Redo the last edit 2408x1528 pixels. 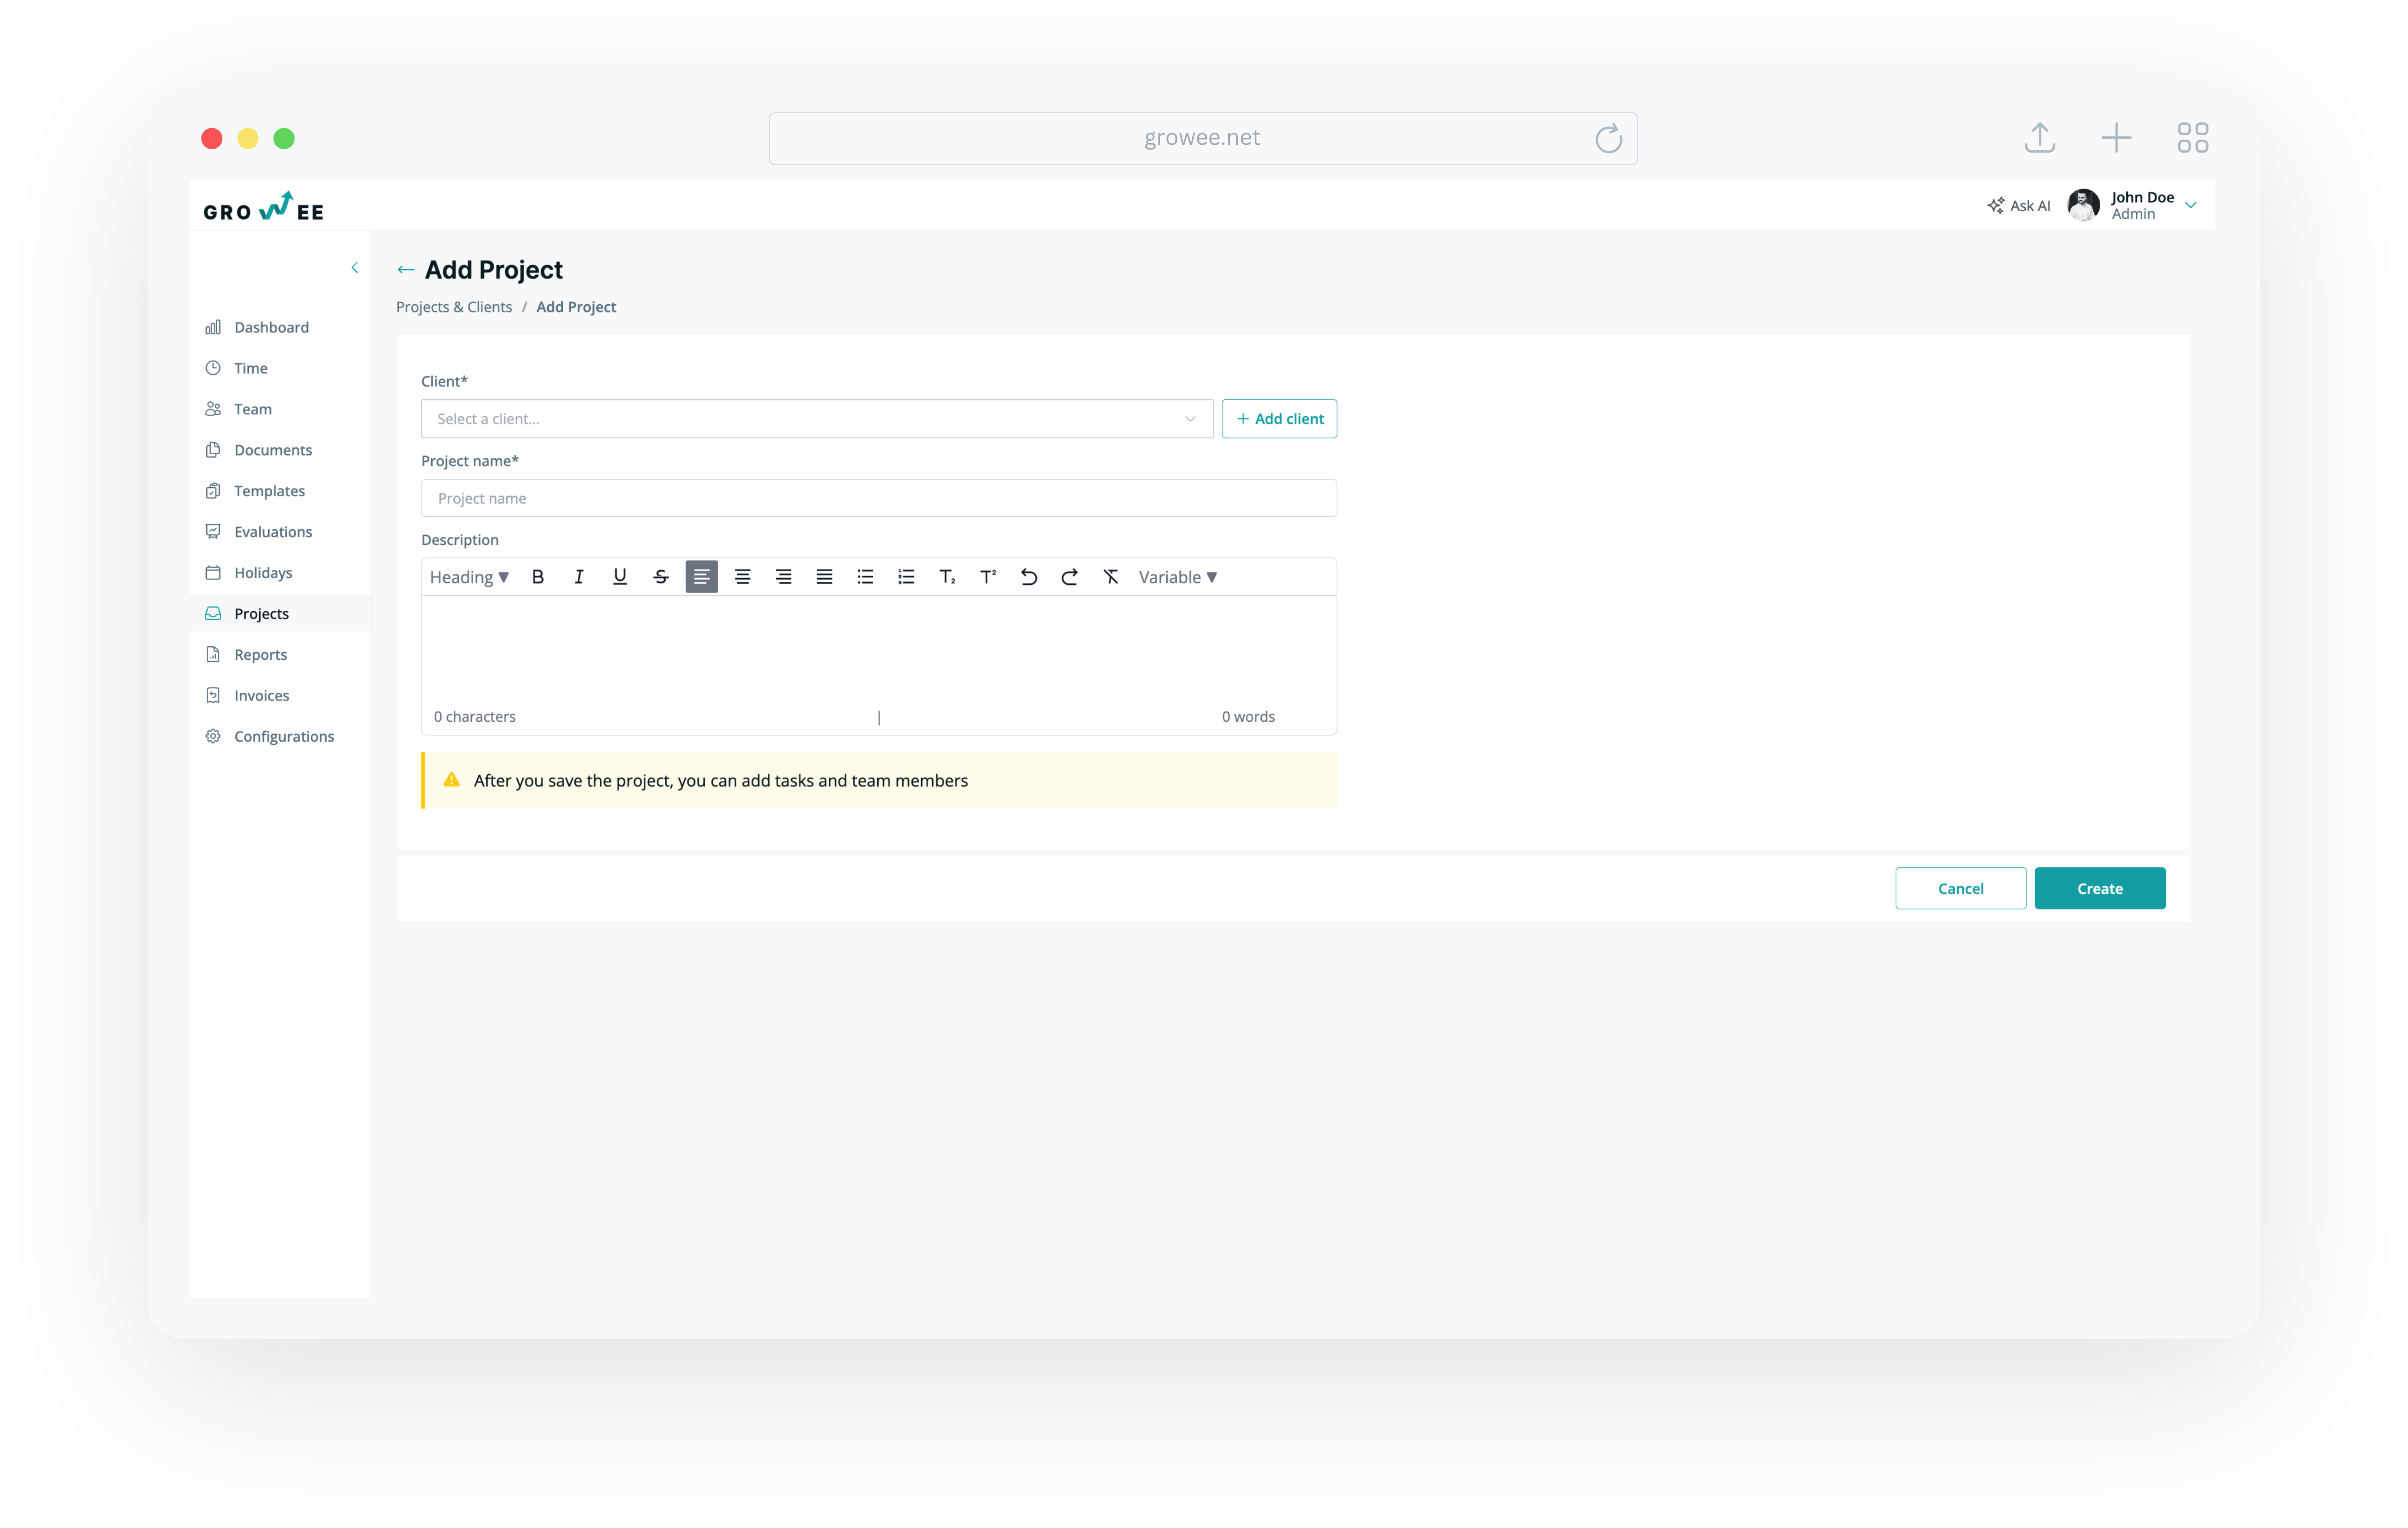(x=1070, y=577)
